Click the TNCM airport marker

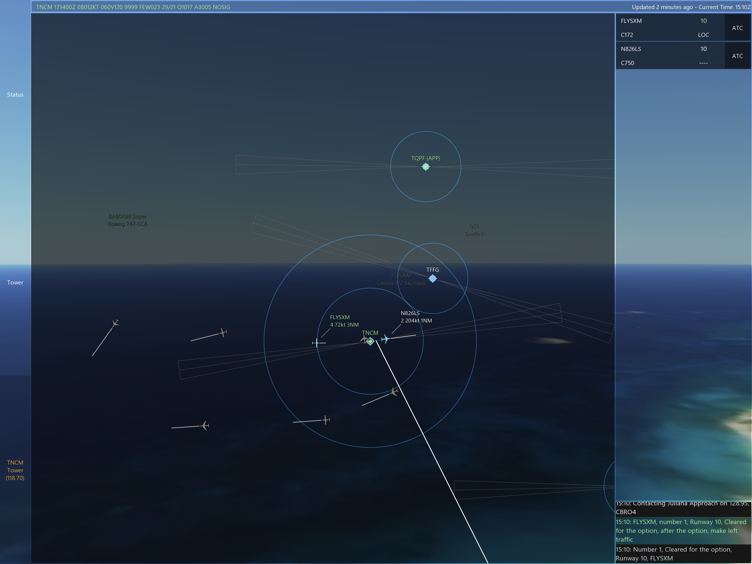[x=370, y=341]
